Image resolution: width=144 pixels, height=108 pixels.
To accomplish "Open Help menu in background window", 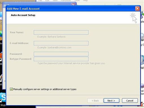I will pyautogui.click(x=85, y=1).
